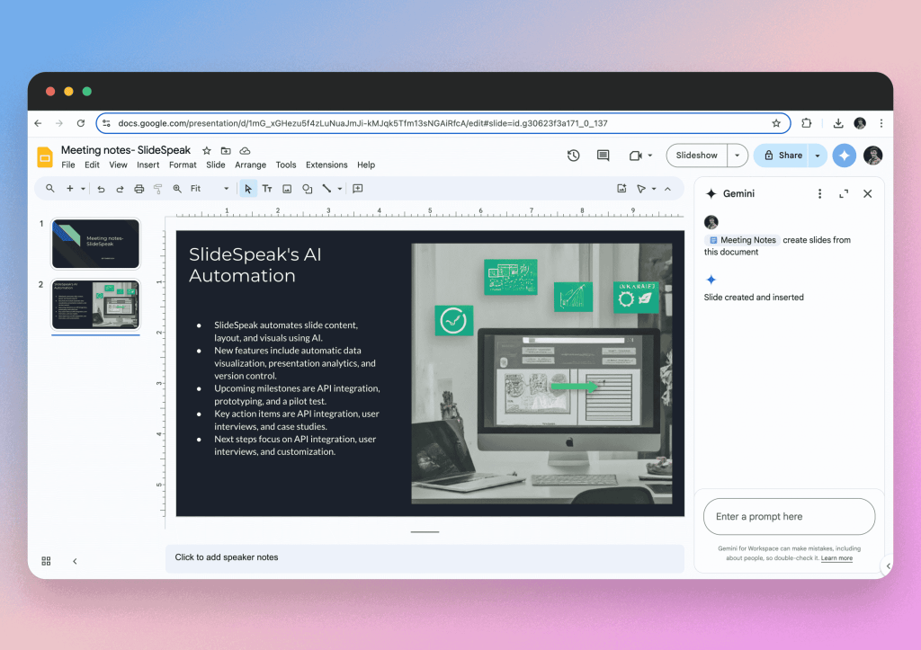Open the shape tool
The image size is (921, 650).
coord(308,189)
